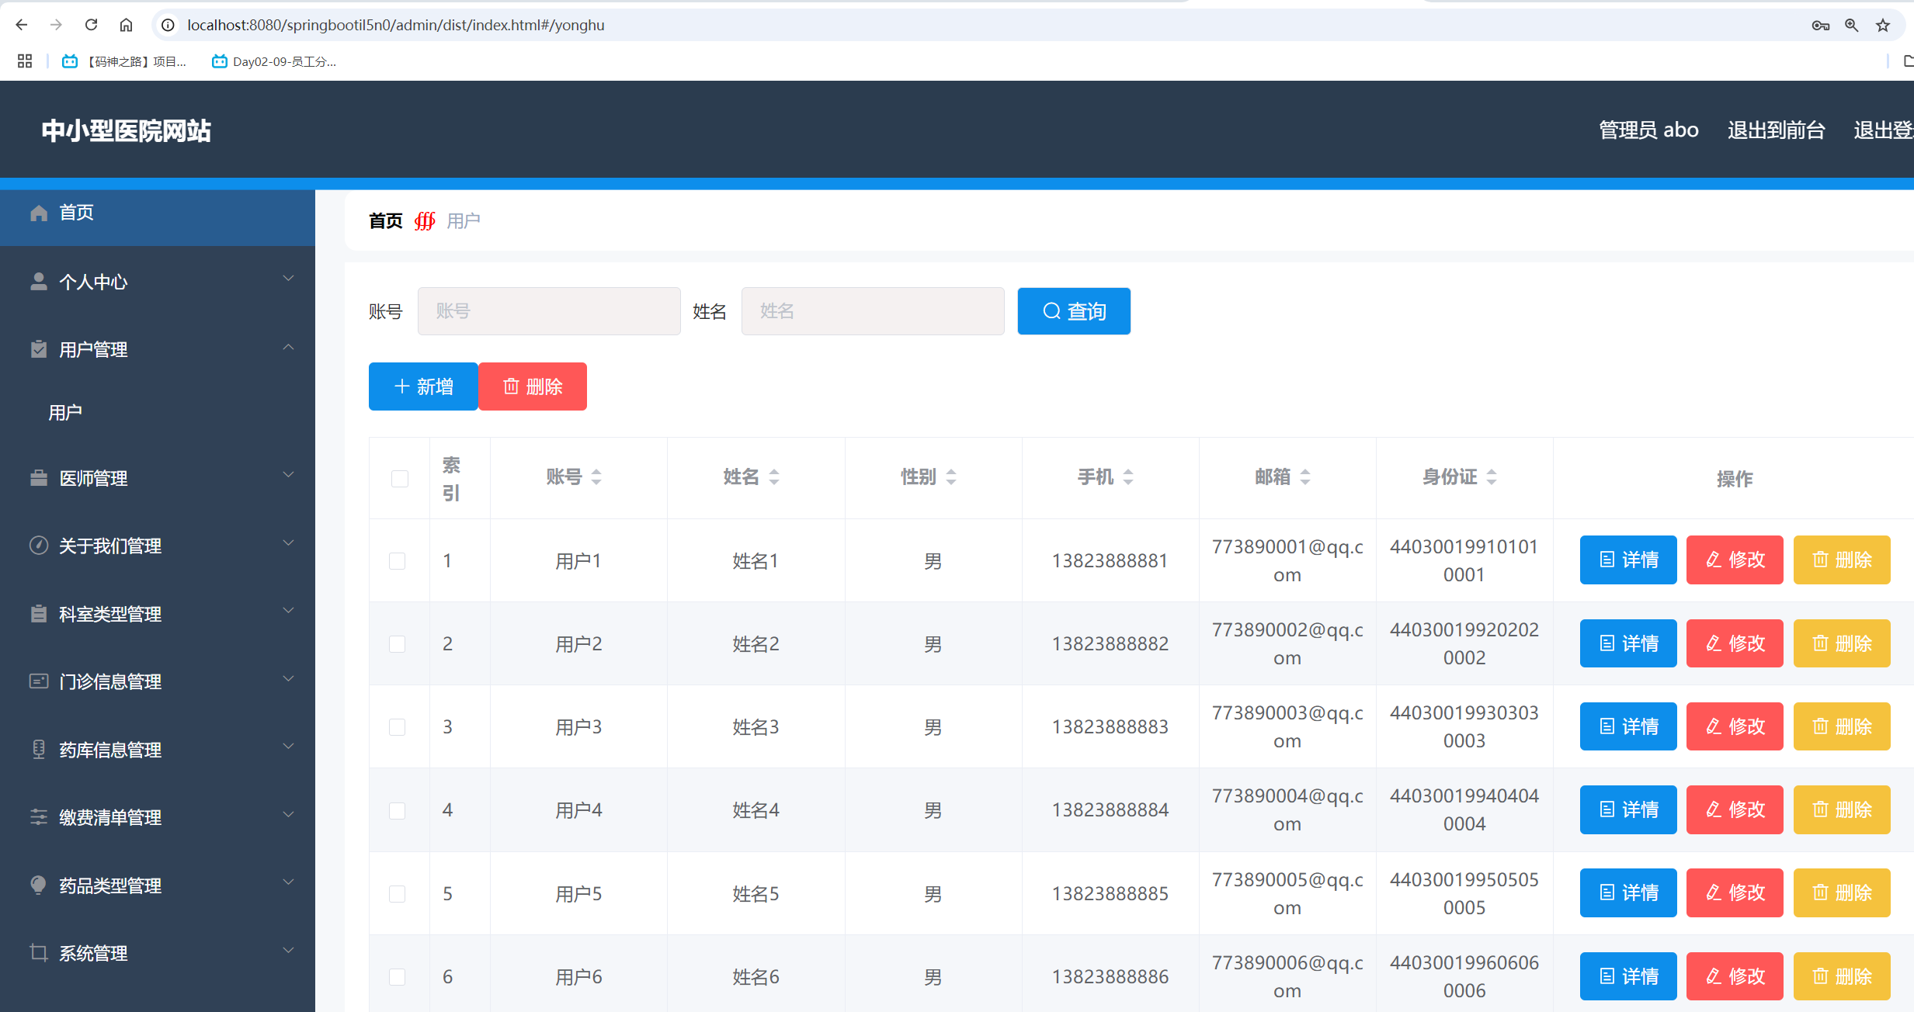The image size is (1914, 1012).
Task: Toggle the select-all header checkbox
Action: point(400,479)
